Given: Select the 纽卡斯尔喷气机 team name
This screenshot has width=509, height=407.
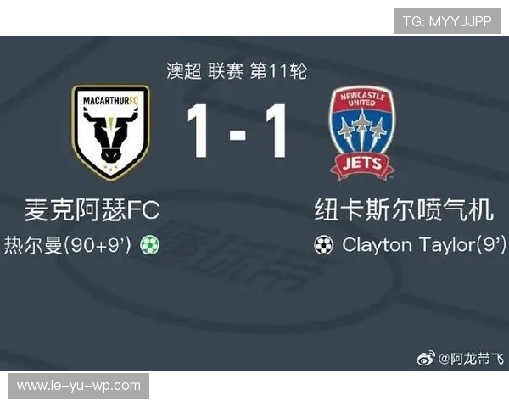Looking at the screenshot, I should [x=404, y=209].
